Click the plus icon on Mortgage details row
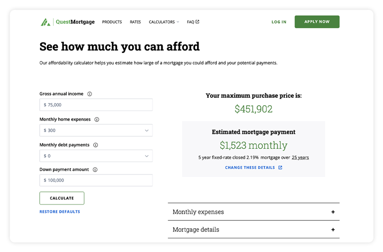 coord(333,230)
